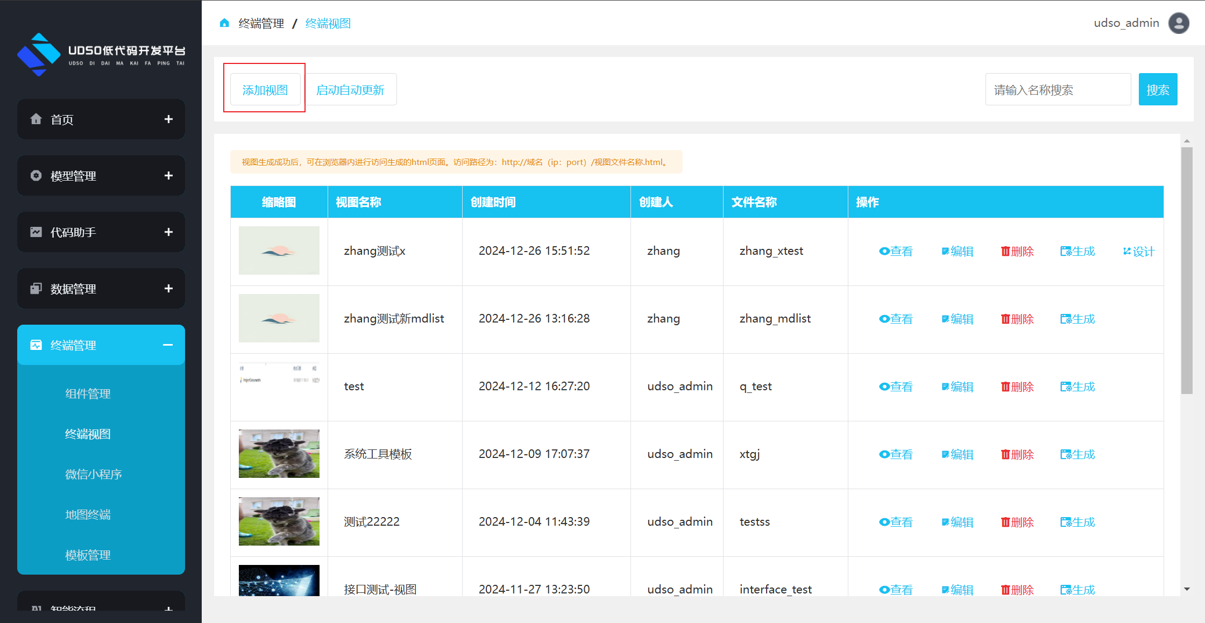Image resolution: width=1205 pixels, height=623 pixels.
Task: Expand the 首页 sidebar menu
Action: tap(168, 119)
